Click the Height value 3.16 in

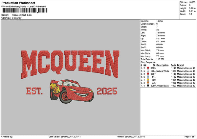(x=192, y=8)
